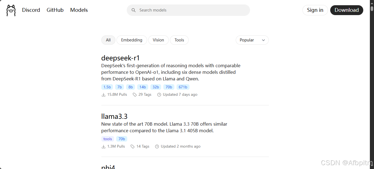Click the chevron on the Popular selector
This screenshot has width=374, height=169.
click(263, 40)
